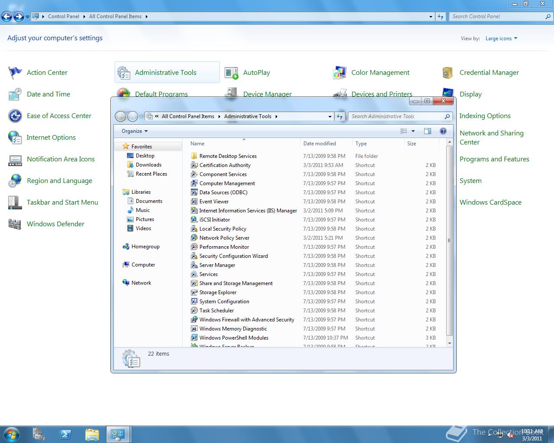The height and width of the screenshot is (443, 554).
Task: Open the AutoPlay icon
Action: click(232, 73)
